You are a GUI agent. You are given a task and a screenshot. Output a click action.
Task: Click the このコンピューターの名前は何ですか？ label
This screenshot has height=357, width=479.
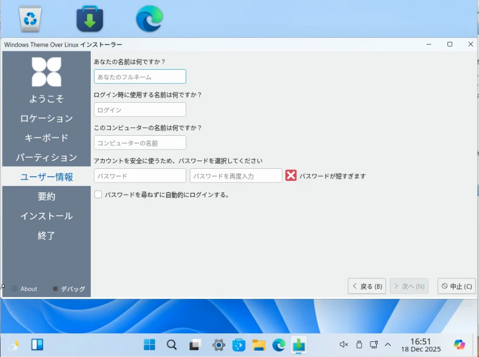[148, 128]
